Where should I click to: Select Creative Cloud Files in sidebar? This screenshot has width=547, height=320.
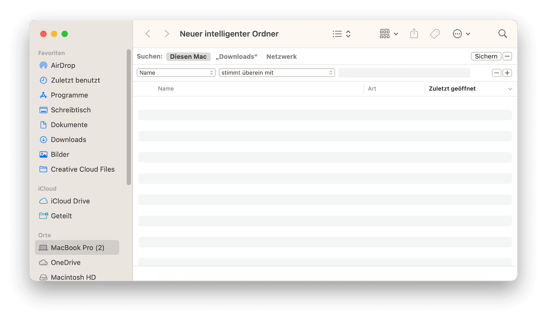point(82,169)
